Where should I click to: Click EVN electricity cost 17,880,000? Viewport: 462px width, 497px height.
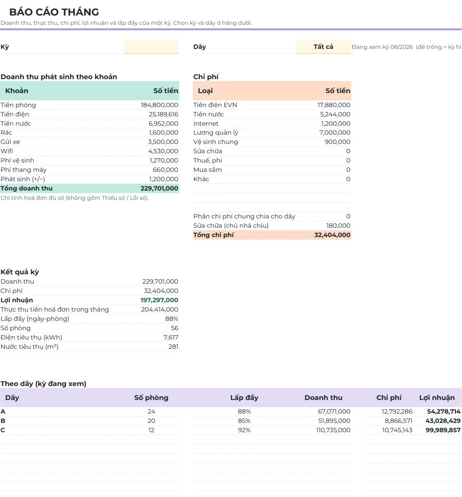[334, 105]
